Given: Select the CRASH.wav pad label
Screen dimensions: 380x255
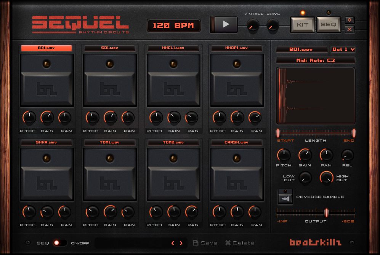Looking at the screenshot, I should [x=237, y=142].
